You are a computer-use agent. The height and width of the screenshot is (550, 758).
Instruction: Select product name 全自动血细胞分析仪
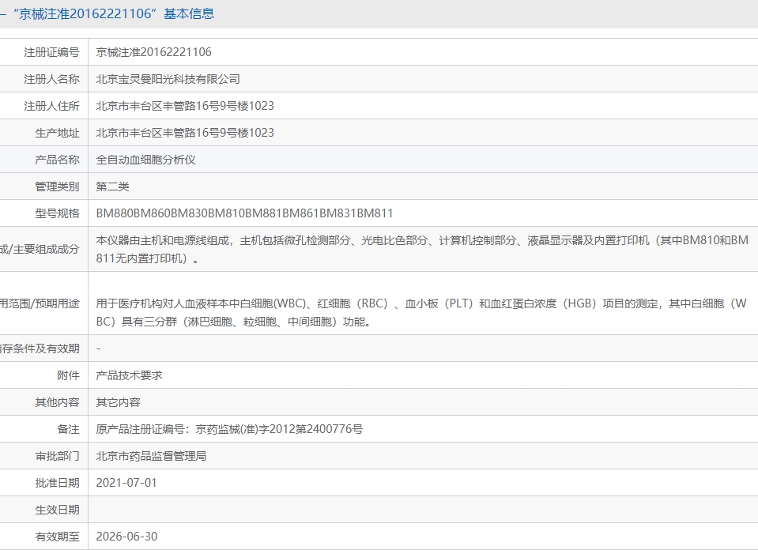tap(145, 160)
